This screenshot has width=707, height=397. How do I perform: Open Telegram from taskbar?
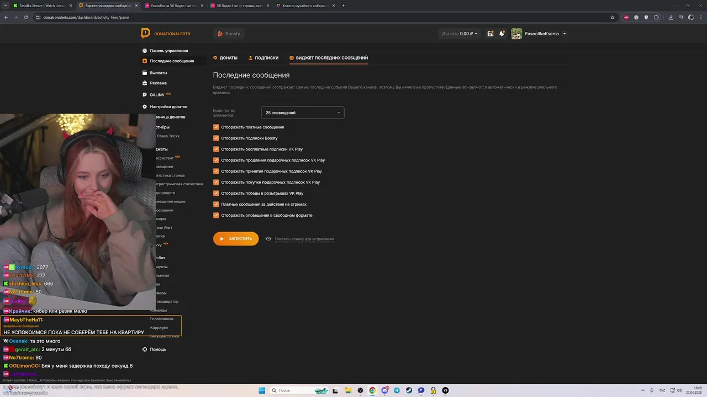[397, 390]
